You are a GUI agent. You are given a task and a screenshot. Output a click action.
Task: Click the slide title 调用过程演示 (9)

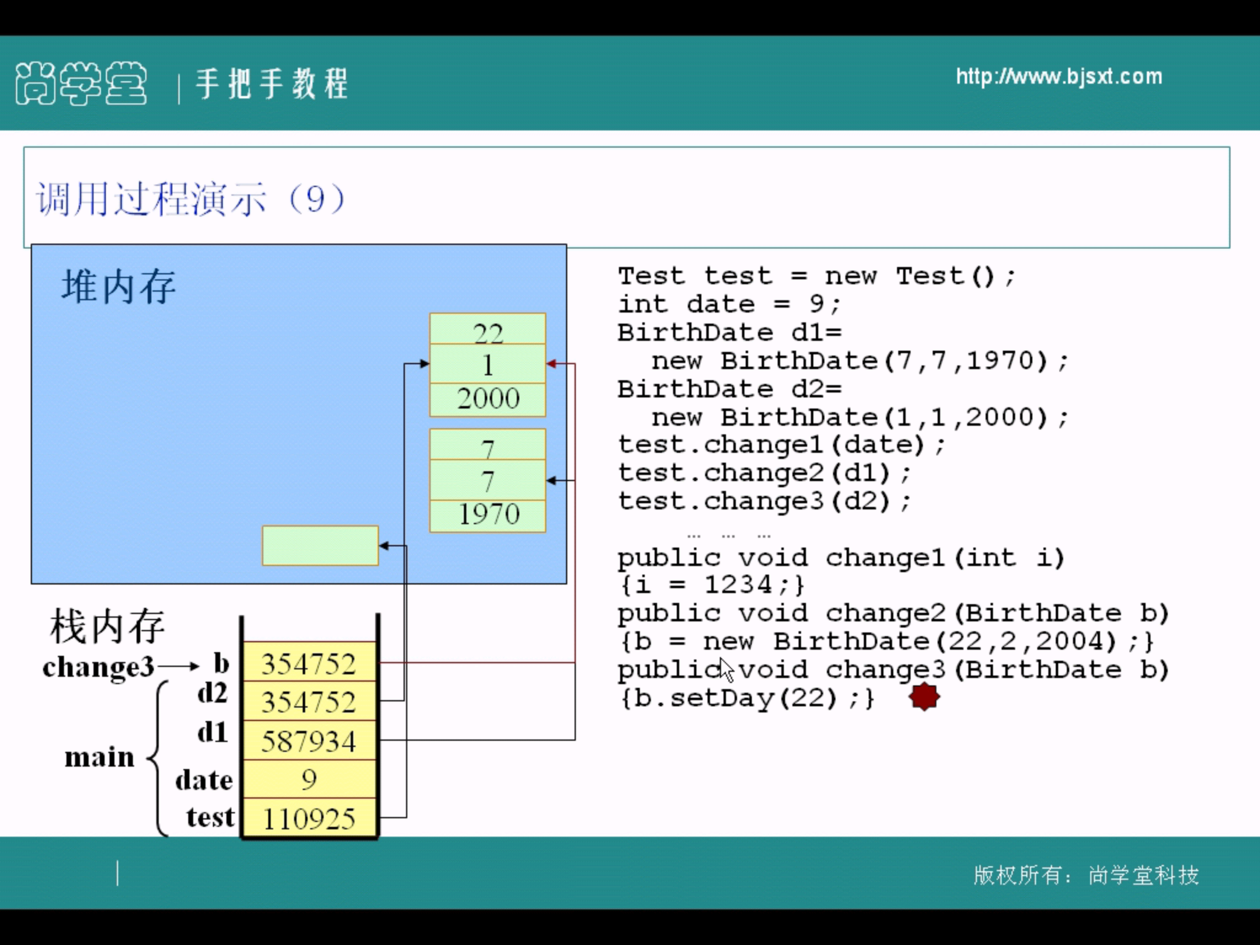pos(191,199)
